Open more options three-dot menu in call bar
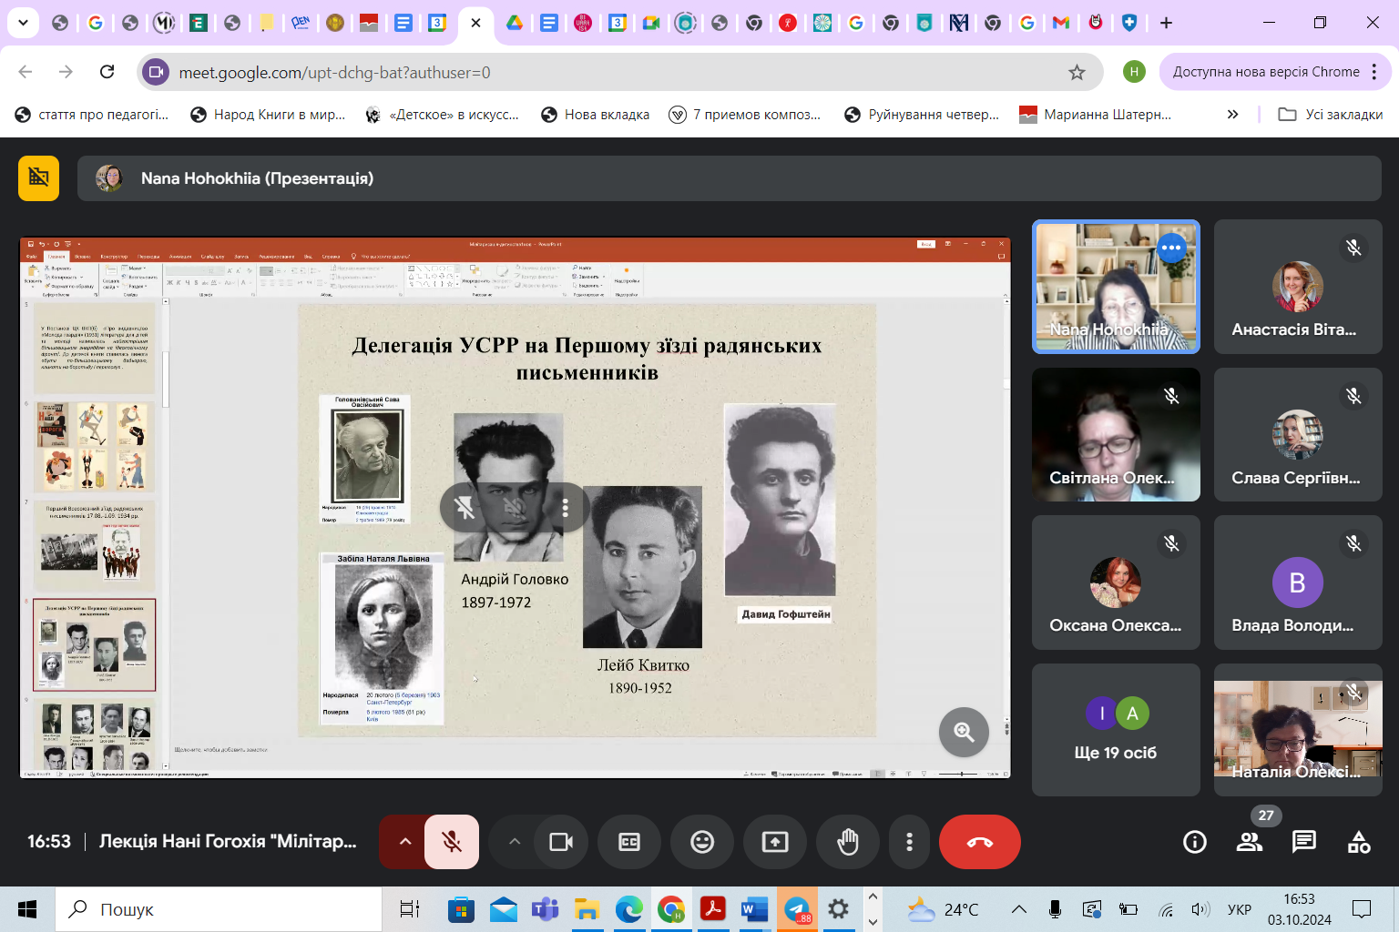Viewport: 1399px width, 932px height. [x=908, y=842]
